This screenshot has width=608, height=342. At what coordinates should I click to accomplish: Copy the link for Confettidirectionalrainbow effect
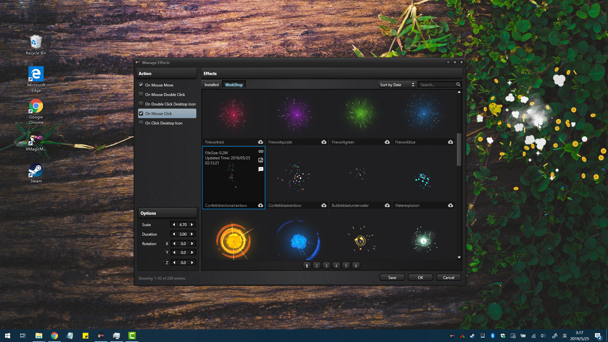pyautogui.click(x=261, y=151)
